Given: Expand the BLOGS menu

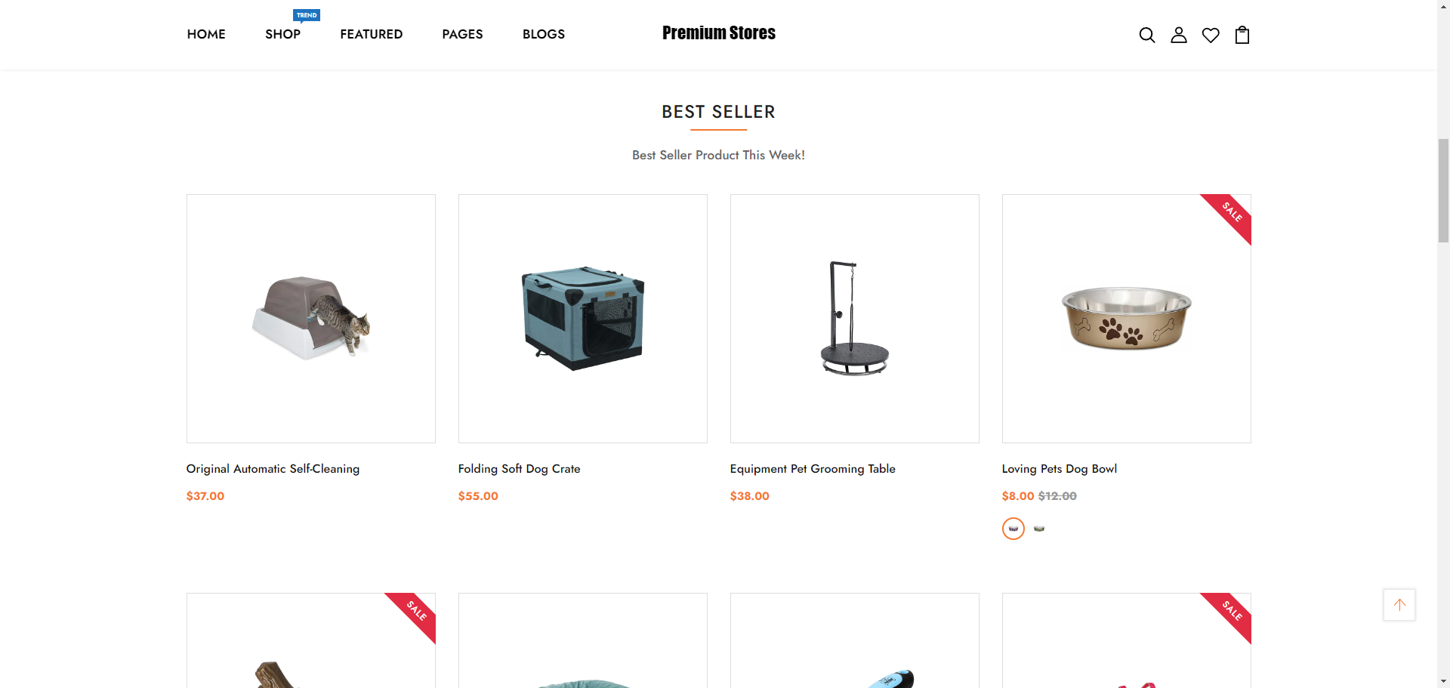Looking at the screenshot, I should (543, 35).
